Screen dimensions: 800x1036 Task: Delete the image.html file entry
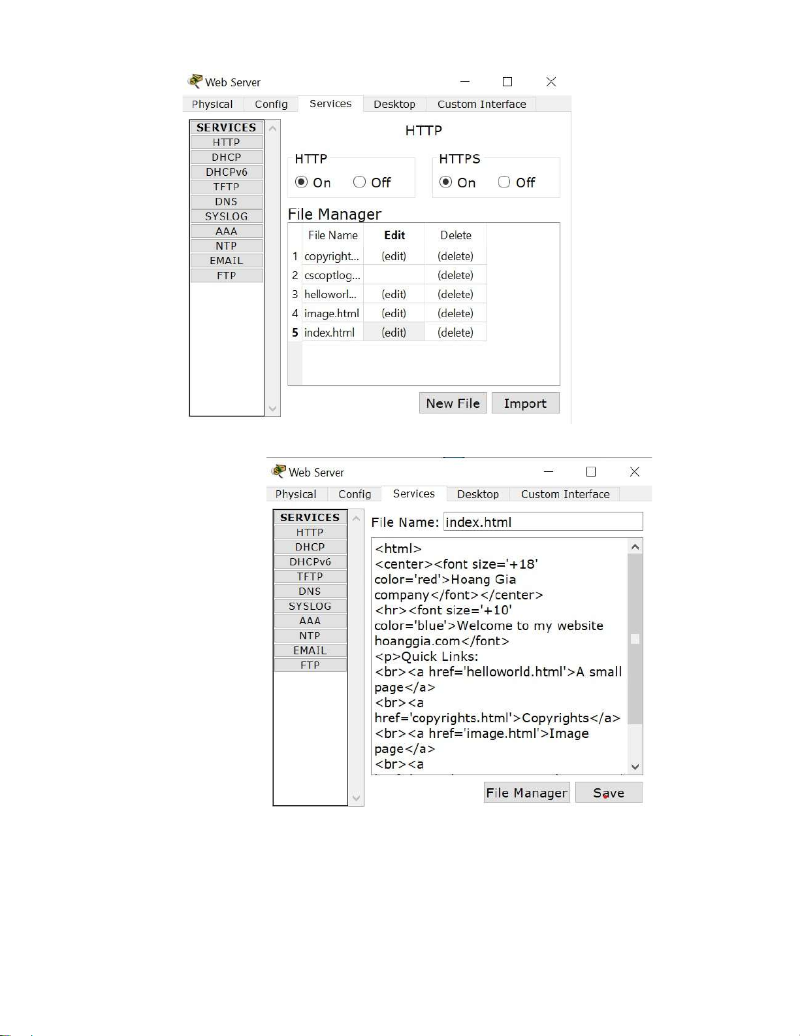pyautogui.click(x=455, y=314)
